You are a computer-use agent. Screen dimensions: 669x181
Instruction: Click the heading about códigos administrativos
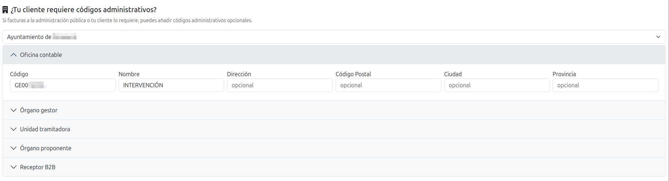(x=84, y=10)
